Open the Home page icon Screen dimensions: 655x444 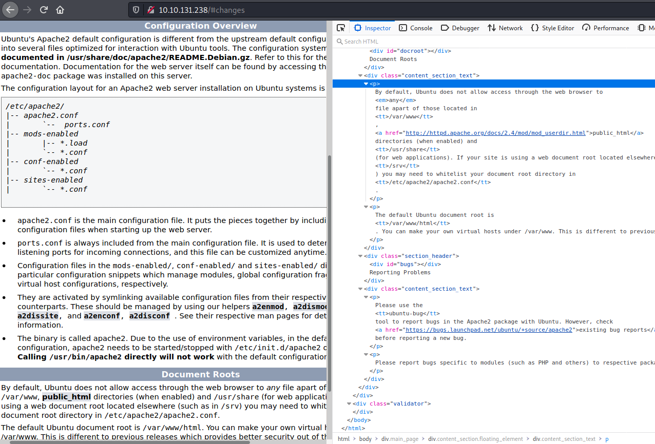tap(60, 10)
